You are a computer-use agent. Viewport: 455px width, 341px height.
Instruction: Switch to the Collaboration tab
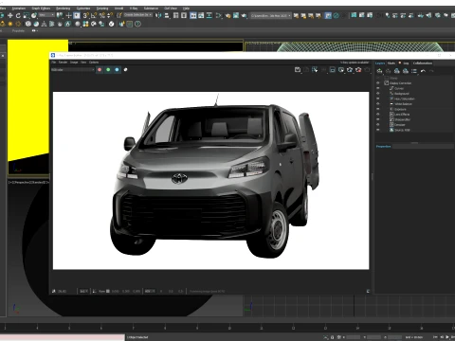(423, 63)
